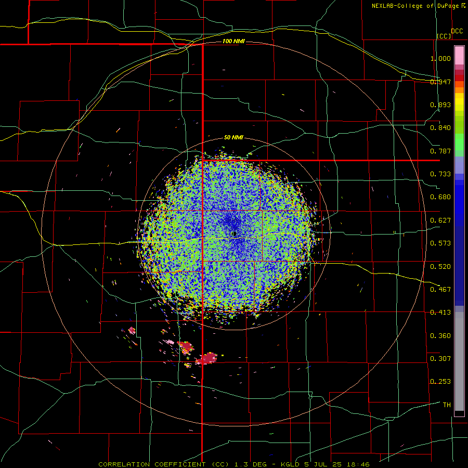Click the 0.413 scale value
468x468 pixels.
440,313
